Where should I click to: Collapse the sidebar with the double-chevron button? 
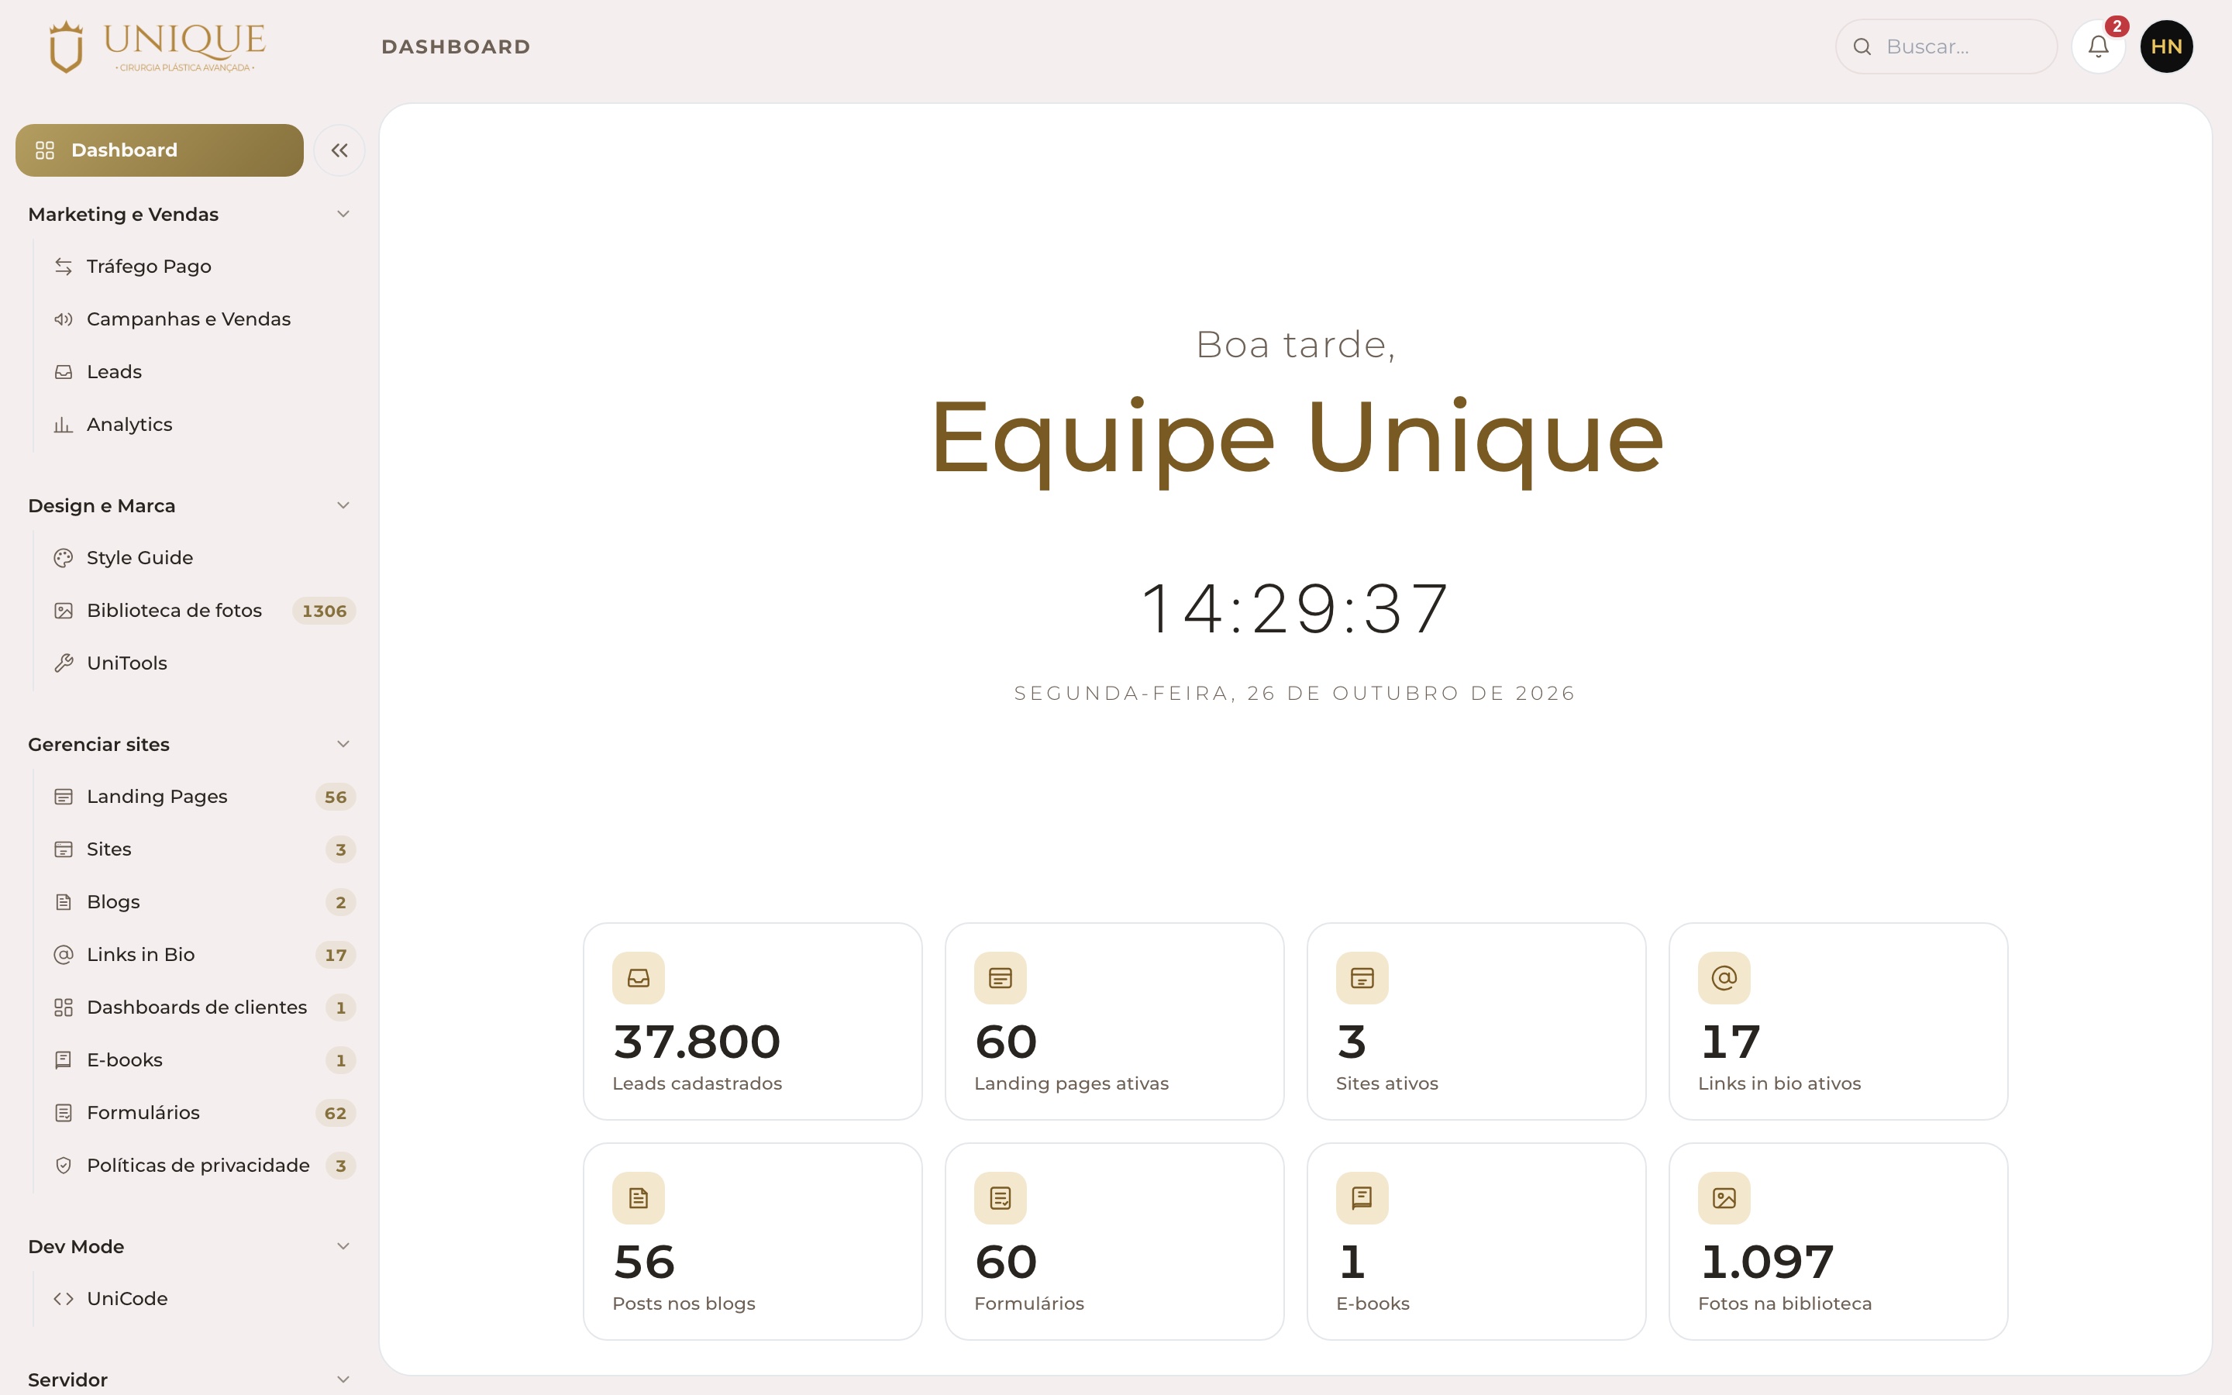click(339, 150)
